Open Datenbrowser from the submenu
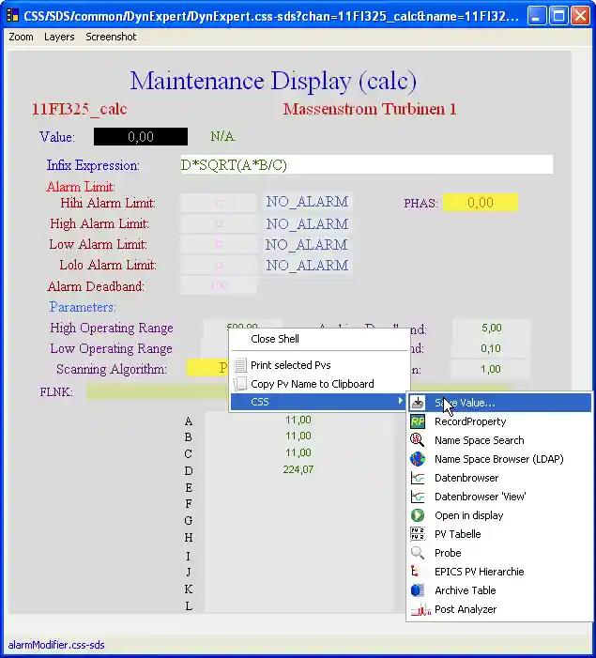Viewport: 596px width, 658px height. 499,478
